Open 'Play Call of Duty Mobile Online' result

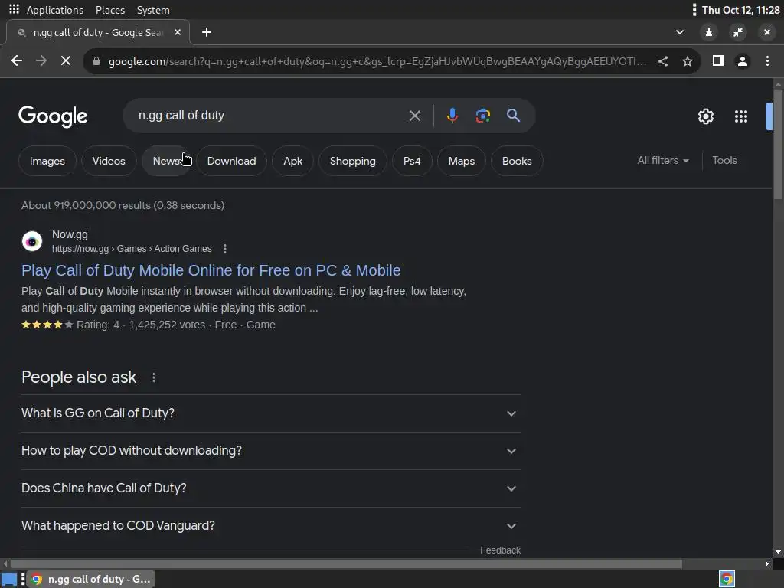(211, 270)
